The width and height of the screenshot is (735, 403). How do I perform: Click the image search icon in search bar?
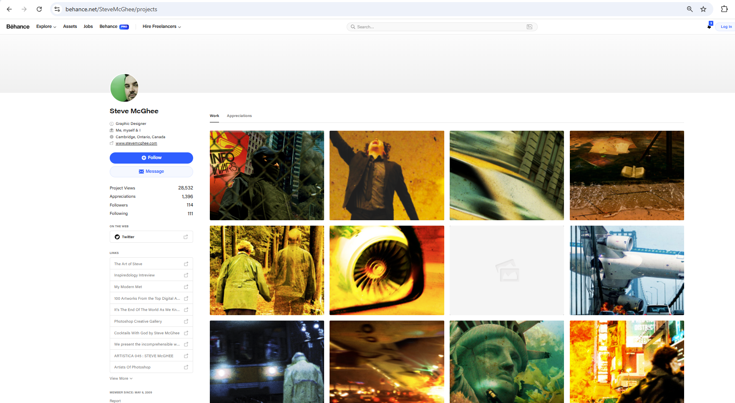(x=529, y=27)
